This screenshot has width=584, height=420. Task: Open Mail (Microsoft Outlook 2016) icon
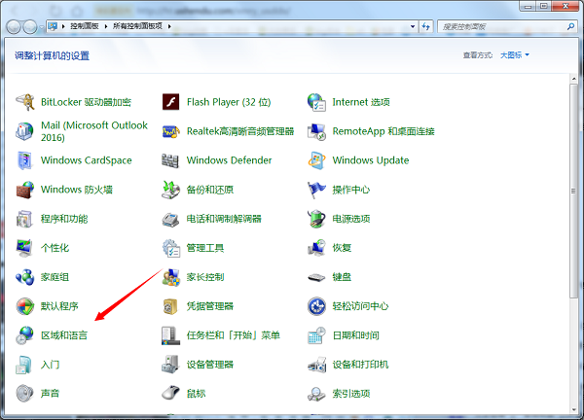click(x=25, y=131)
